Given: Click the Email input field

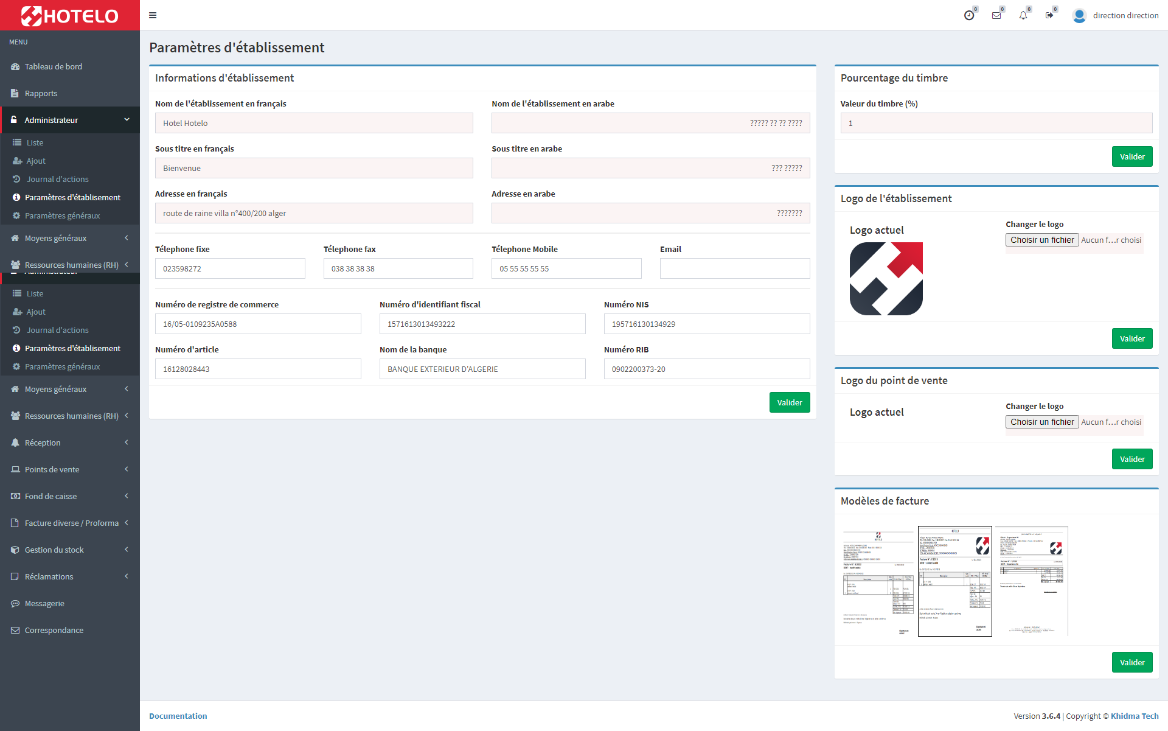Looking at the screenshot, I should (x=734, y=268).
